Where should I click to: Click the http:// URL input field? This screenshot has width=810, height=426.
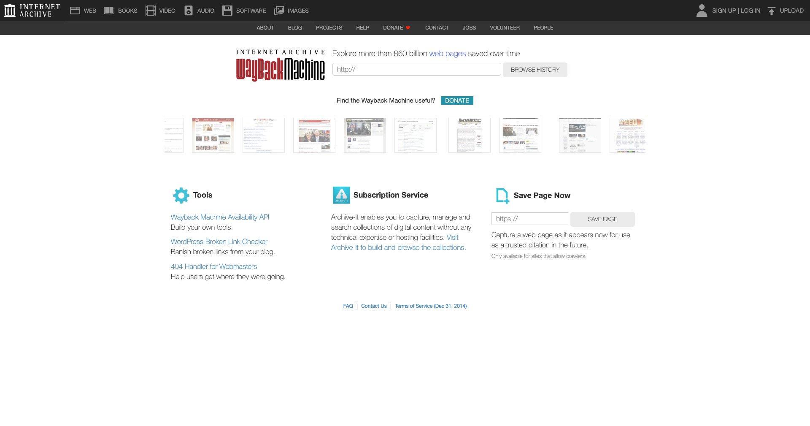[416, 69]
